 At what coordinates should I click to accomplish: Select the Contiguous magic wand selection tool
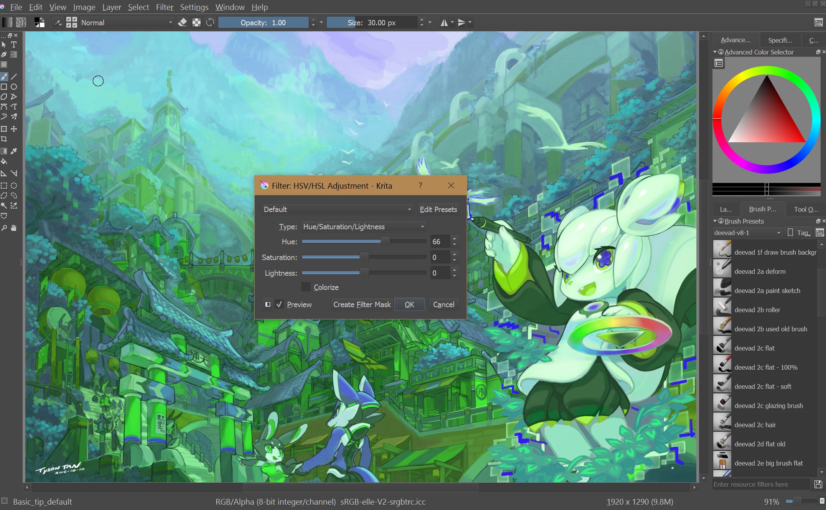click(4, 206)
